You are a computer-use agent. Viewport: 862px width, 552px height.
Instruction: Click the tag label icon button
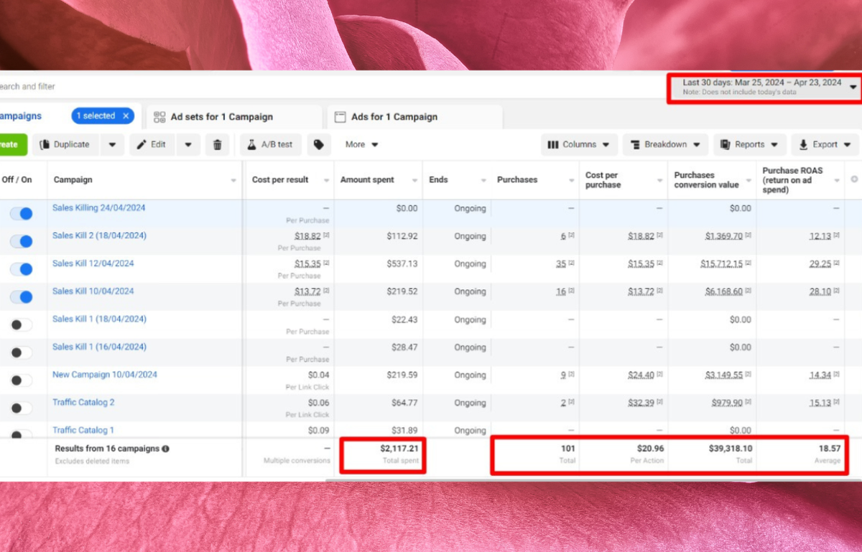tap(319, 144)
